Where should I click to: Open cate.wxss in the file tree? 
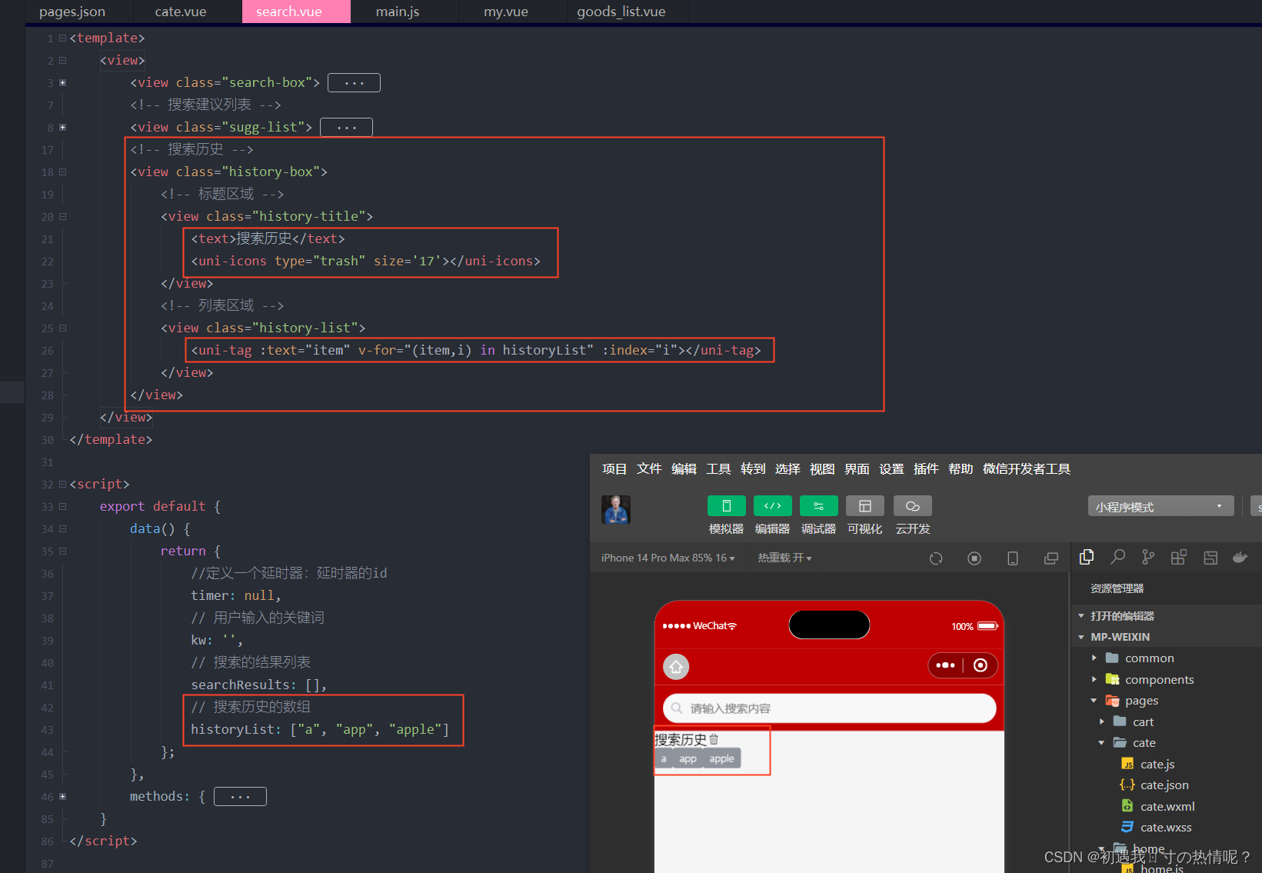coord(1166,828)
